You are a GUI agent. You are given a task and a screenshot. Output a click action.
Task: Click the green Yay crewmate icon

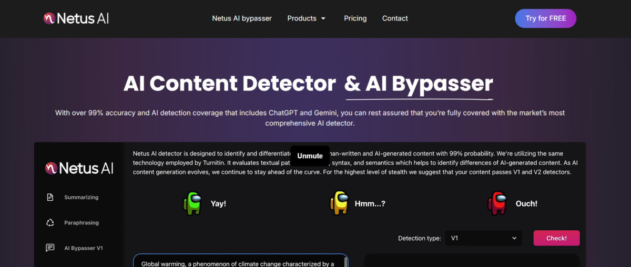pyautogui.click(x=192, y=203)
